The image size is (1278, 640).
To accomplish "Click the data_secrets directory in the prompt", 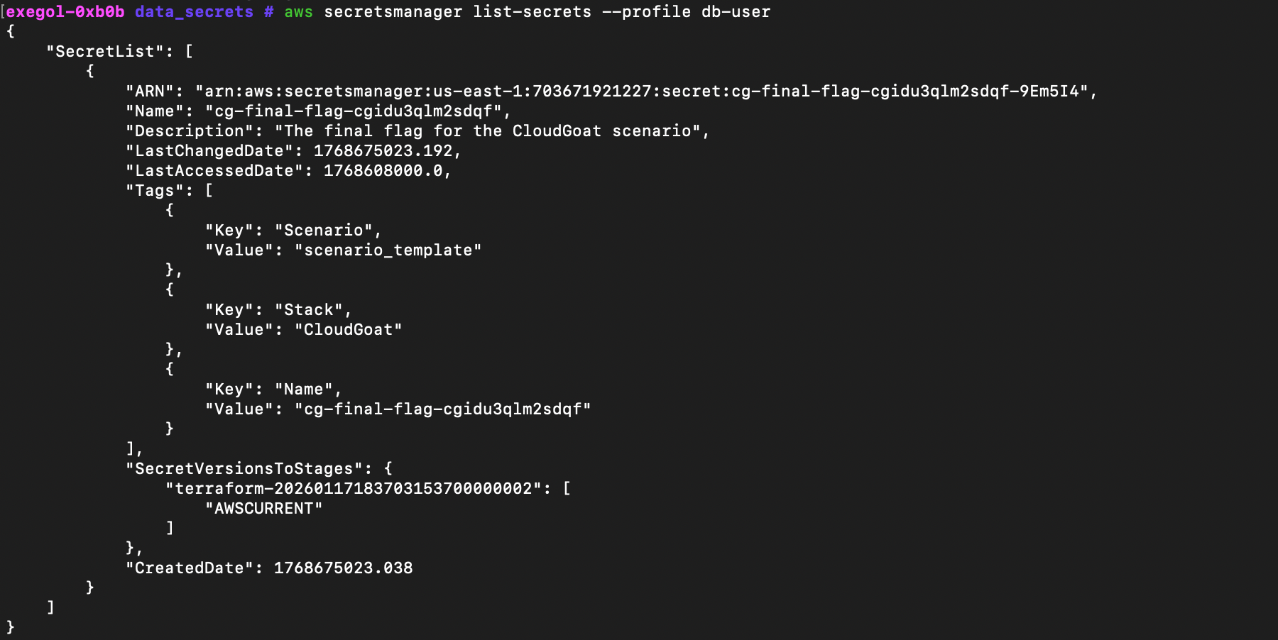I will pos(194,11).
